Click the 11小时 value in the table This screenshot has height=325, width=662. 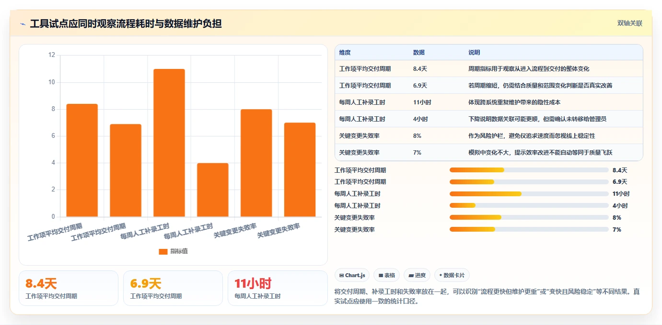(x=422, y=102)
